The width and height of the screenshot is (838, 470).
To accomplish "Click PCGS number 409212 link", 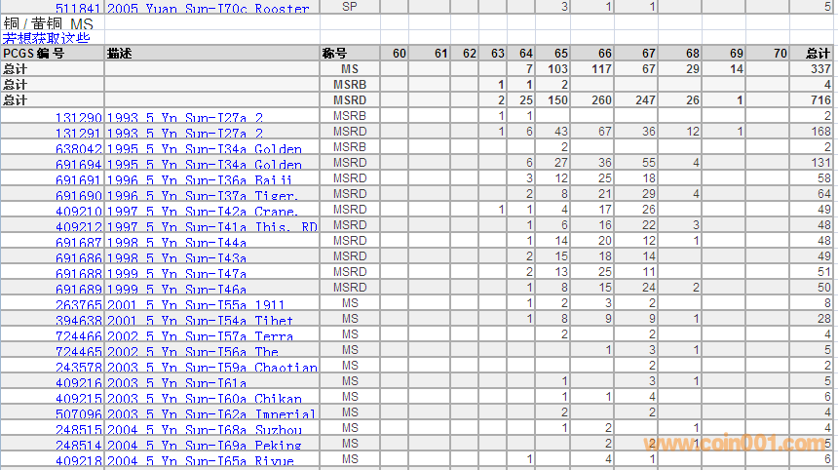I will pyautogui.click(x=78, y=226).
